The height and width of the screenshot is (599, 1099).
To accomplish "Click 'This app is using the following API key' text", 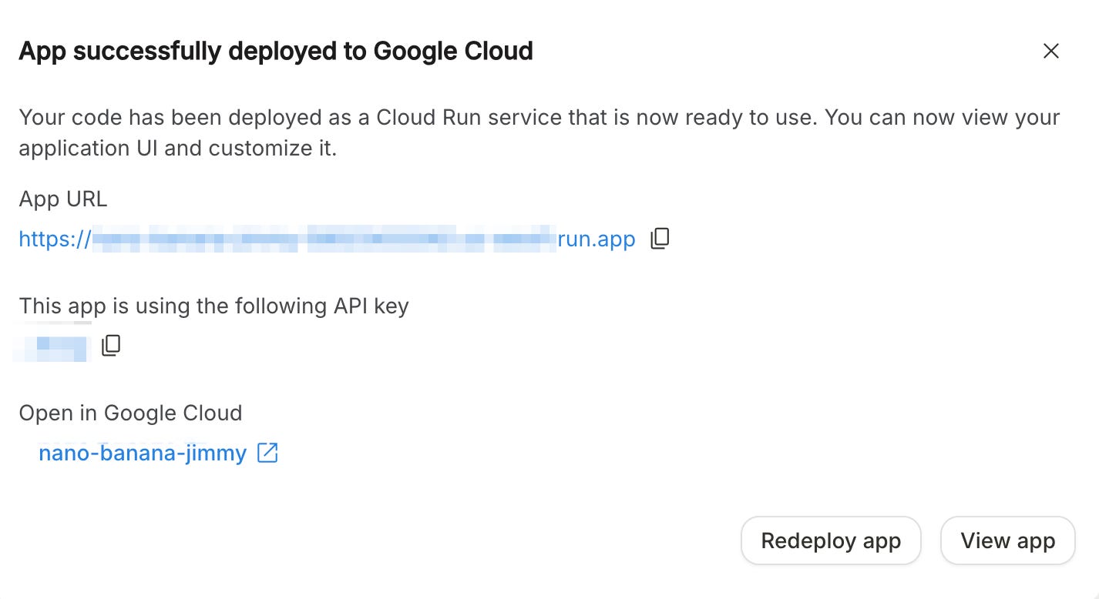I will pos(213,306).
